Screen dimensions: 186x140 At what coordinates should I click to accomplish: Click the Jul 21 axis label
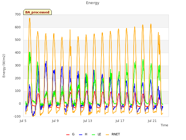(152, 121)
